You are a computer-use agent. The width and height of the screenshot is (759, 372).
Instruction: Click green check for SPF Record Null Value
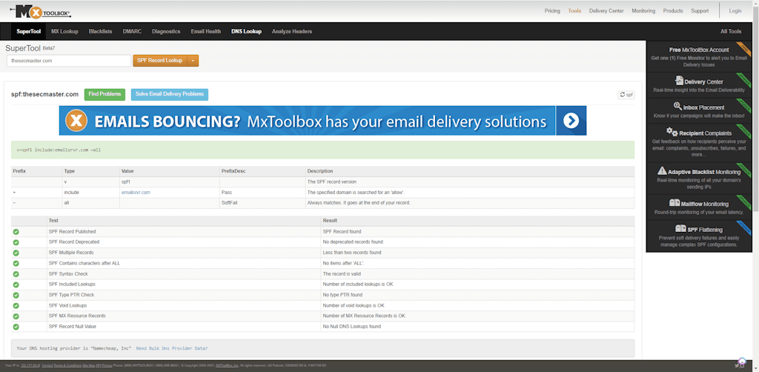pyautogui.click(x=16, y=327)
